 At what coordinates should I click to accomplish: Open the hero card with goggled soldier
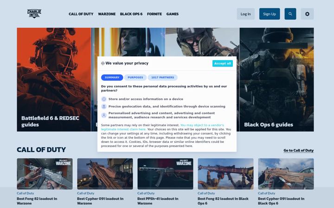202,42
